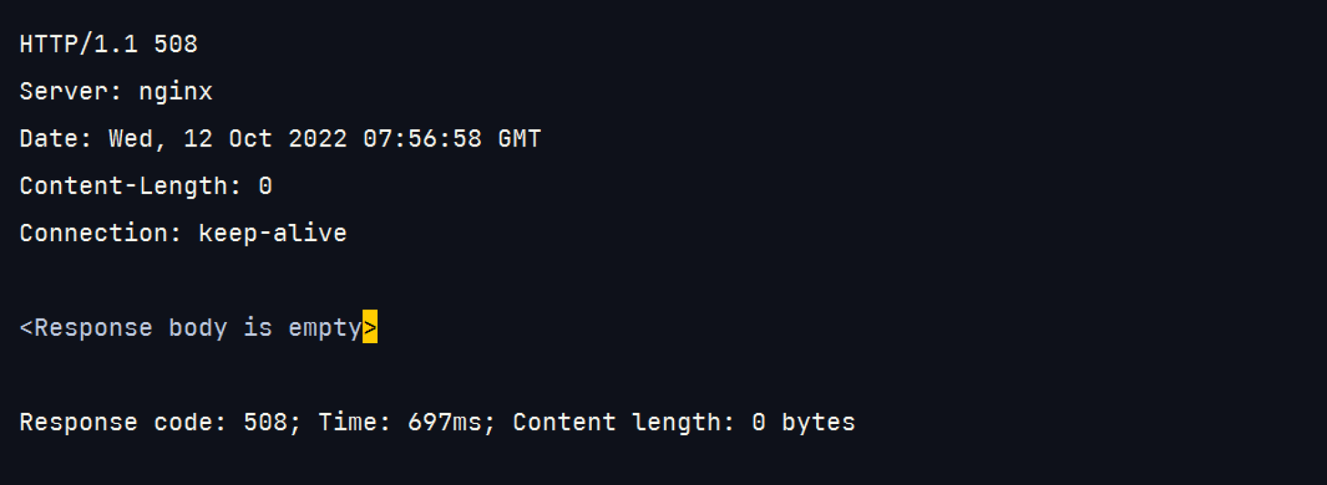Click the Content length: 0 bytes text

coord(684,423)
